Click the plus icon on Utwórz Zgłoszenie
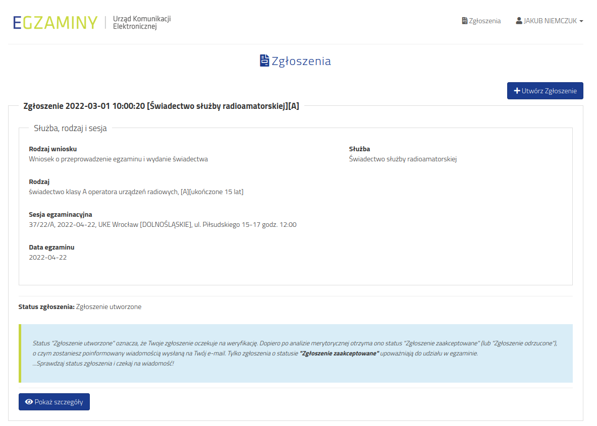 pyautogui.click(x=517, y=91)
